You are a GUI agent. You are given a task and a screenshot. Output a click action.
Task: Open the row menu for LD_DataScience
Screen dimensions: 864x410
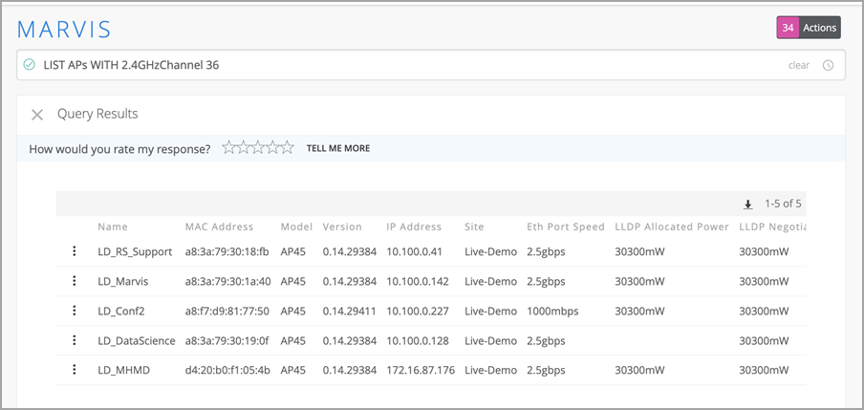(74, 340)
